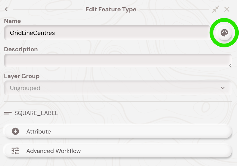Click the Name field label
Viewport: 239px width, 166px height.
tap(12, 21)
